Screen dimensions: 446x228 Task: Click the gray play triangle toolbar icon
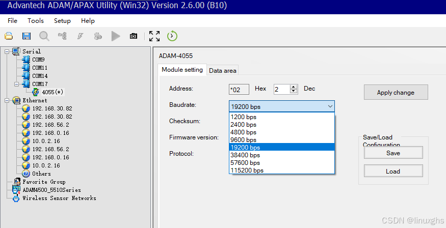pyautogui.click(x=116, y=36)
